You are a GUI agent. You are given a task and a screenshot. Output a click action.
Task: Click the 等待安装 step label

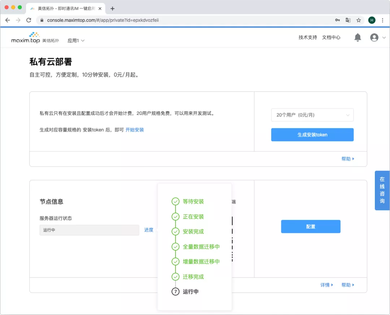tap(193, 201)
